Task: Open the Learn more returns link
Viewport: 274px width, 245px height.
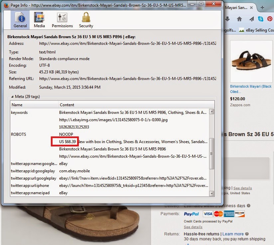Action: 233,234
